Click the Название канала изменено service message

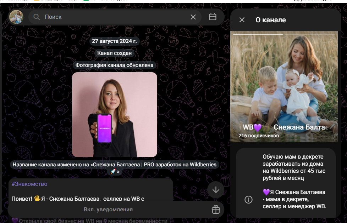114,167
